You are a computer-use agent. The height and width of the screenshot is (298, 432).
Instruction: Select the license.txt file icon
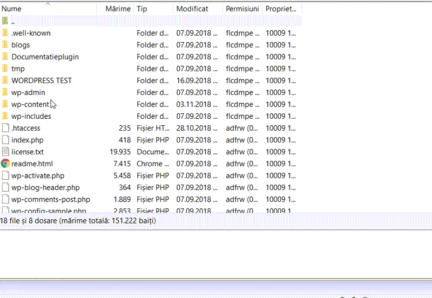click(5, 152)
